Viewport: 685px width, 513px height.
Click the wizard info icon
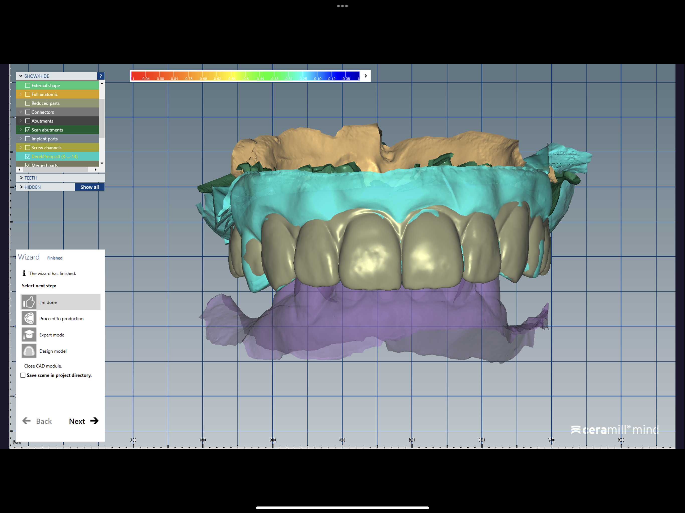24,273
